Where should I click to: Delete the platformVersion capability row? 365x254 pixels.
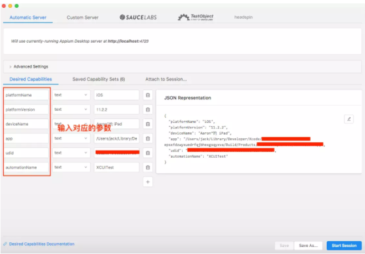(x=147, y=110)
